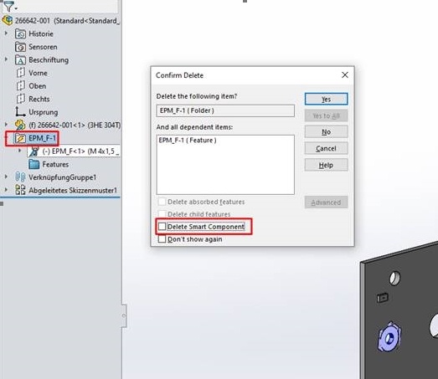Viewport: 438px width, 379px height.
Task: Click the EPM_F-1 ( Folder ) item field
Action: pos(225,110)
